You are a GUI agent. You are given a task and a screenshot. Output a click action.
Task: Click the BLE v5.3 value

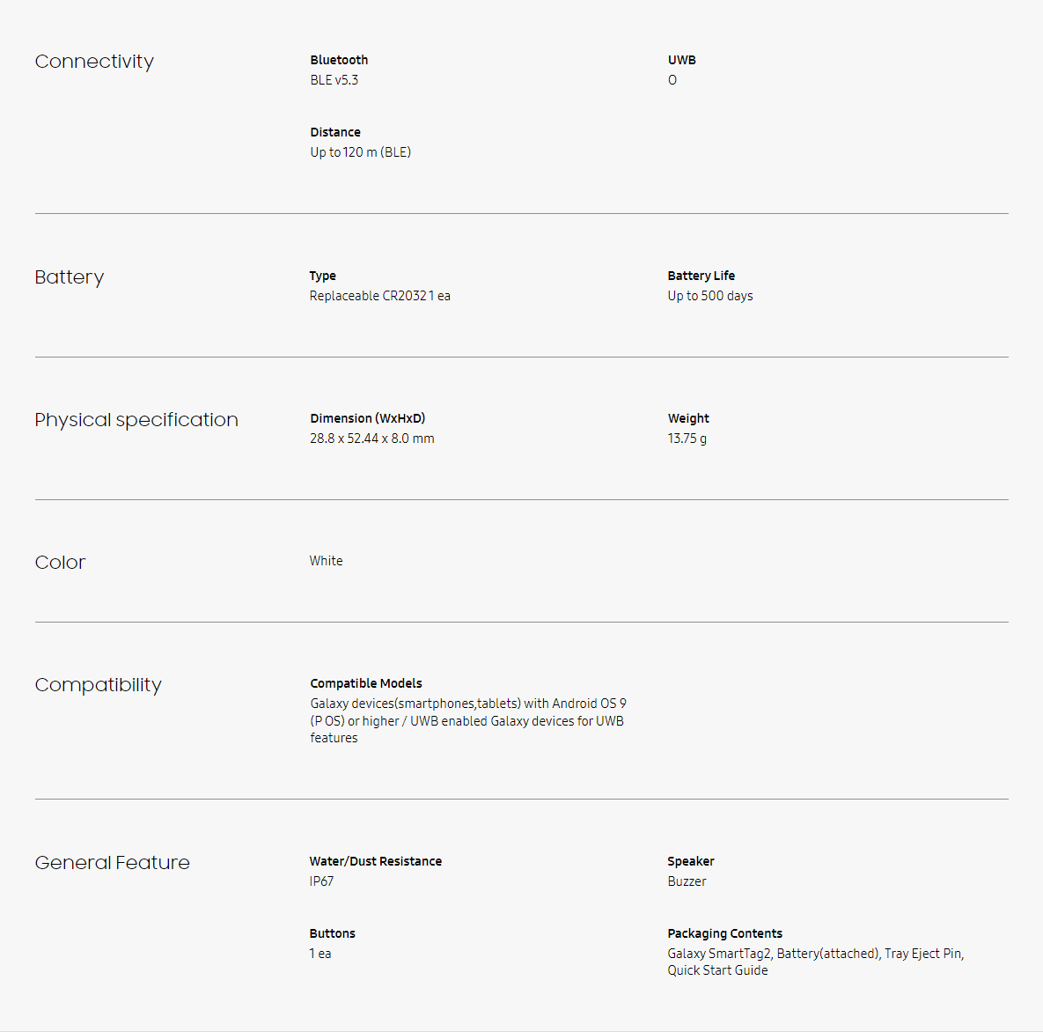point(334,80)
